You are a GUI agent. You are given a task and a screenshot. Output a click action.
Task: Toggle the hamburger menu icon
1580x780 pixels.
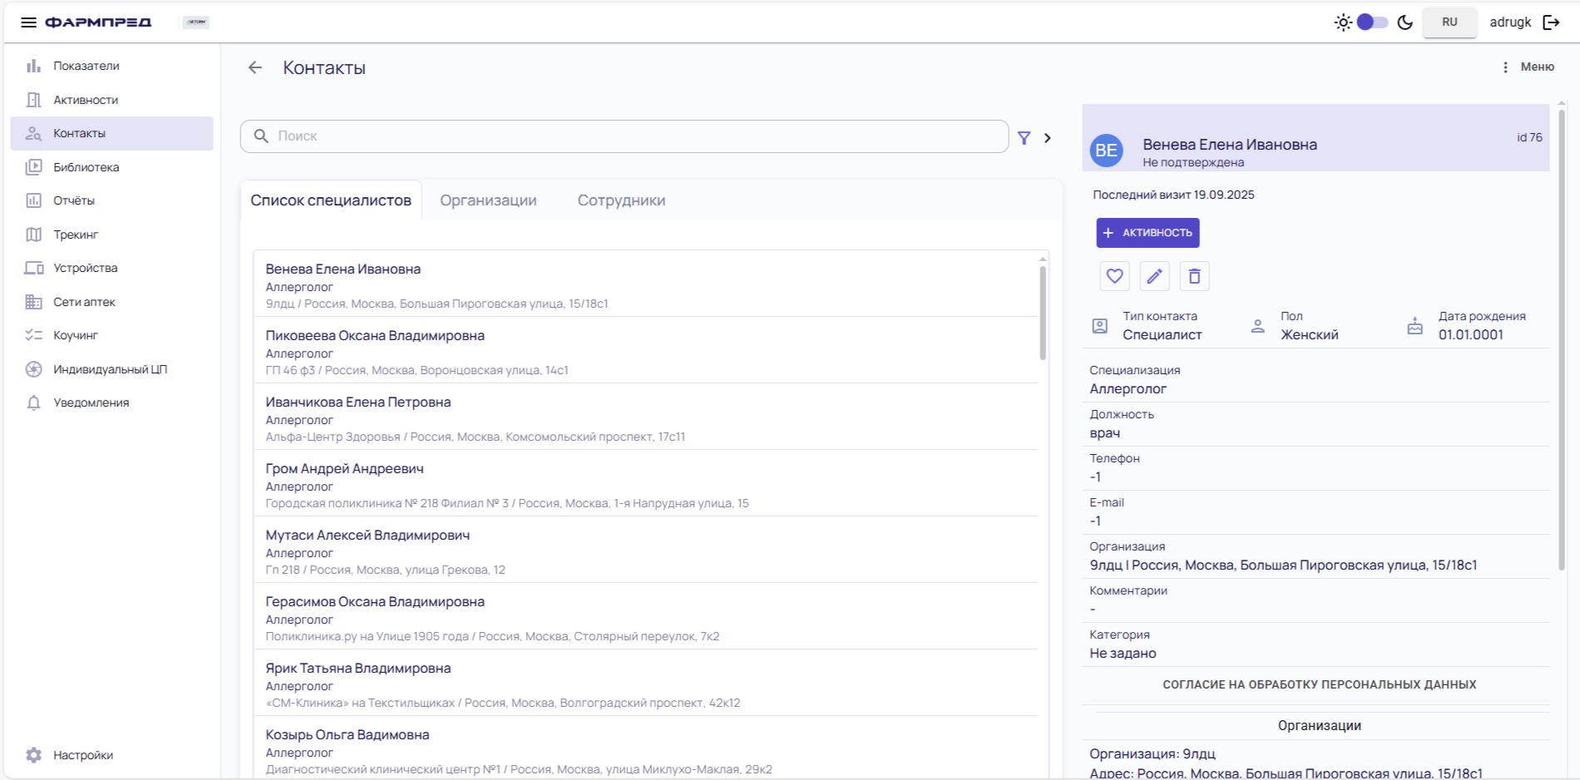click(x=28, y=22)
